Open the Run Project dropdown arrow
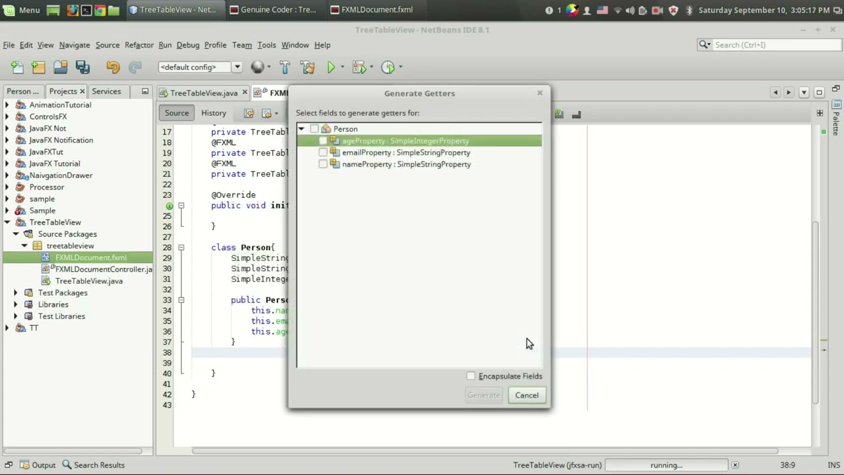The width and height of the screenshot is (844, 475). (342, 67)
